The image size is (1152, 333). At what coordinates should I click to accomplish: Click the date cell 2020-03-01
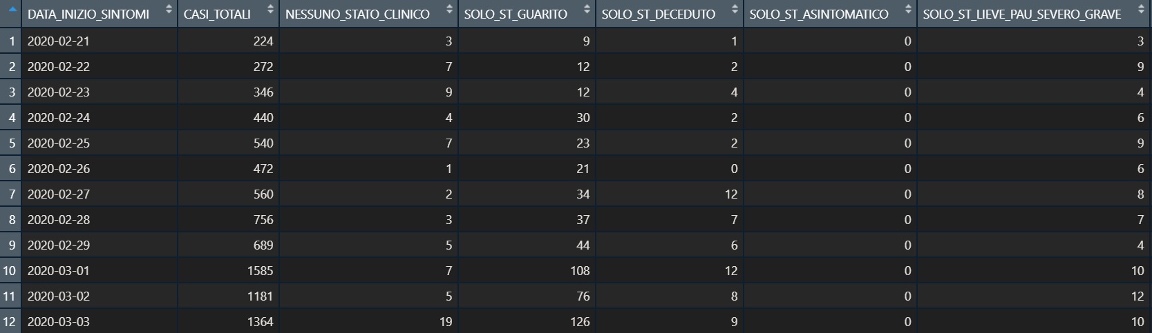[59, 271]
